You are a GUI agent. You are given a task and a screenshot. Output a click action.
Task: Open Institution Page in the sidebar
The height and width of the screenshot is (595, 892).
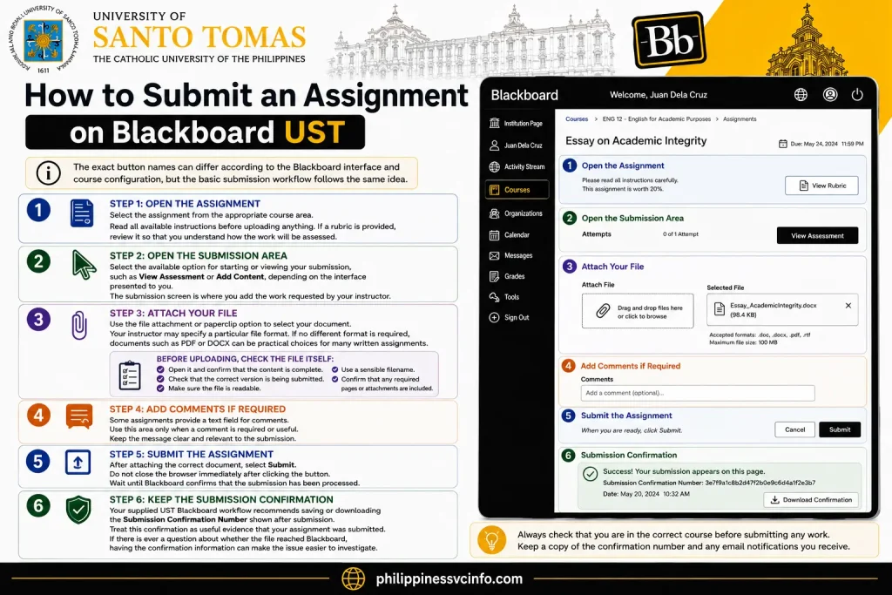(x=517, y=123)
